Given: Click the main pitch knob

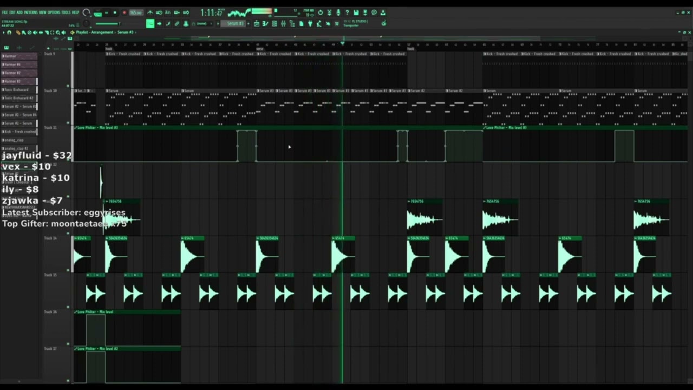Looking at the screenshot, I should point(87,24).
